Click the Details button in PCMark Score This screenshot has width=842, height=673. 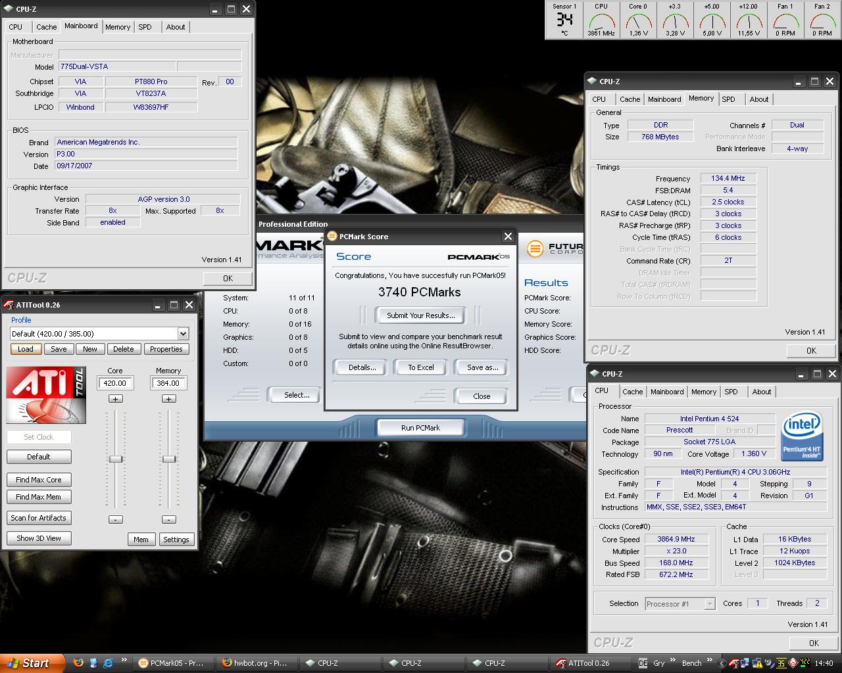click(x=362, y=367)
